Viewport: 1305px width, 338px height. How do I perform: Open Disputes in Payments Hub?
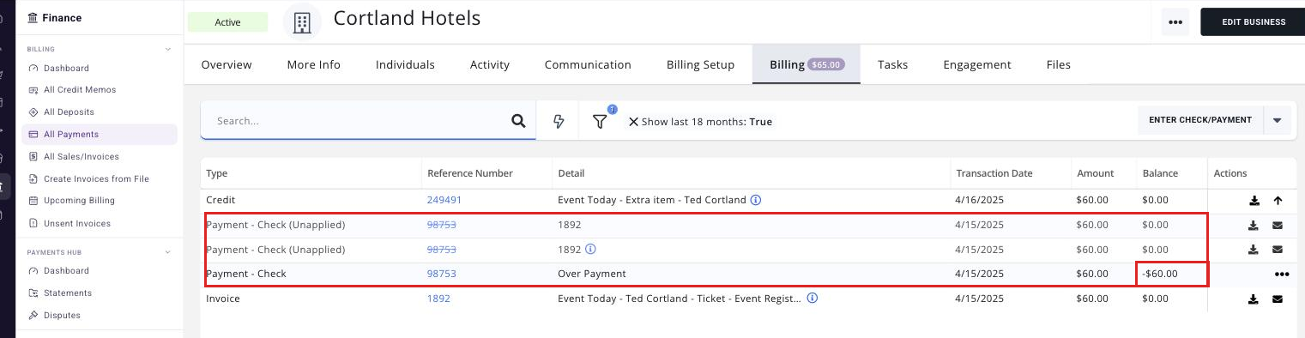pos(62,315)
